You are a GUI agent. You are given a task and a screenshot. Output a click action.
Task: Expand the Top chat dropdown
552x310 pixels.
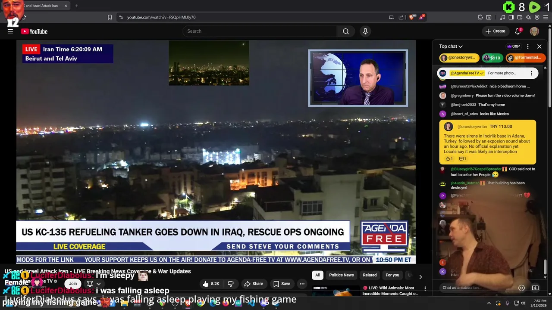(451, 46)
